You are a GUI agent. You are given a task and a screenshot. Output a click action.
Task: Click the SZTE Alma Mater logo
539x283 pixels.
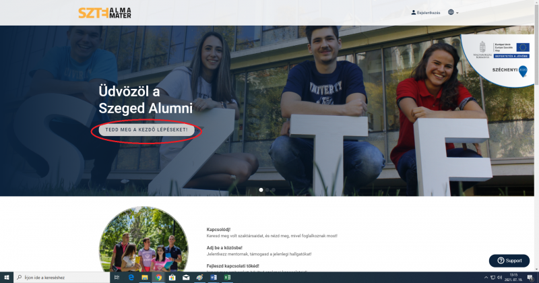click(104, 13)
